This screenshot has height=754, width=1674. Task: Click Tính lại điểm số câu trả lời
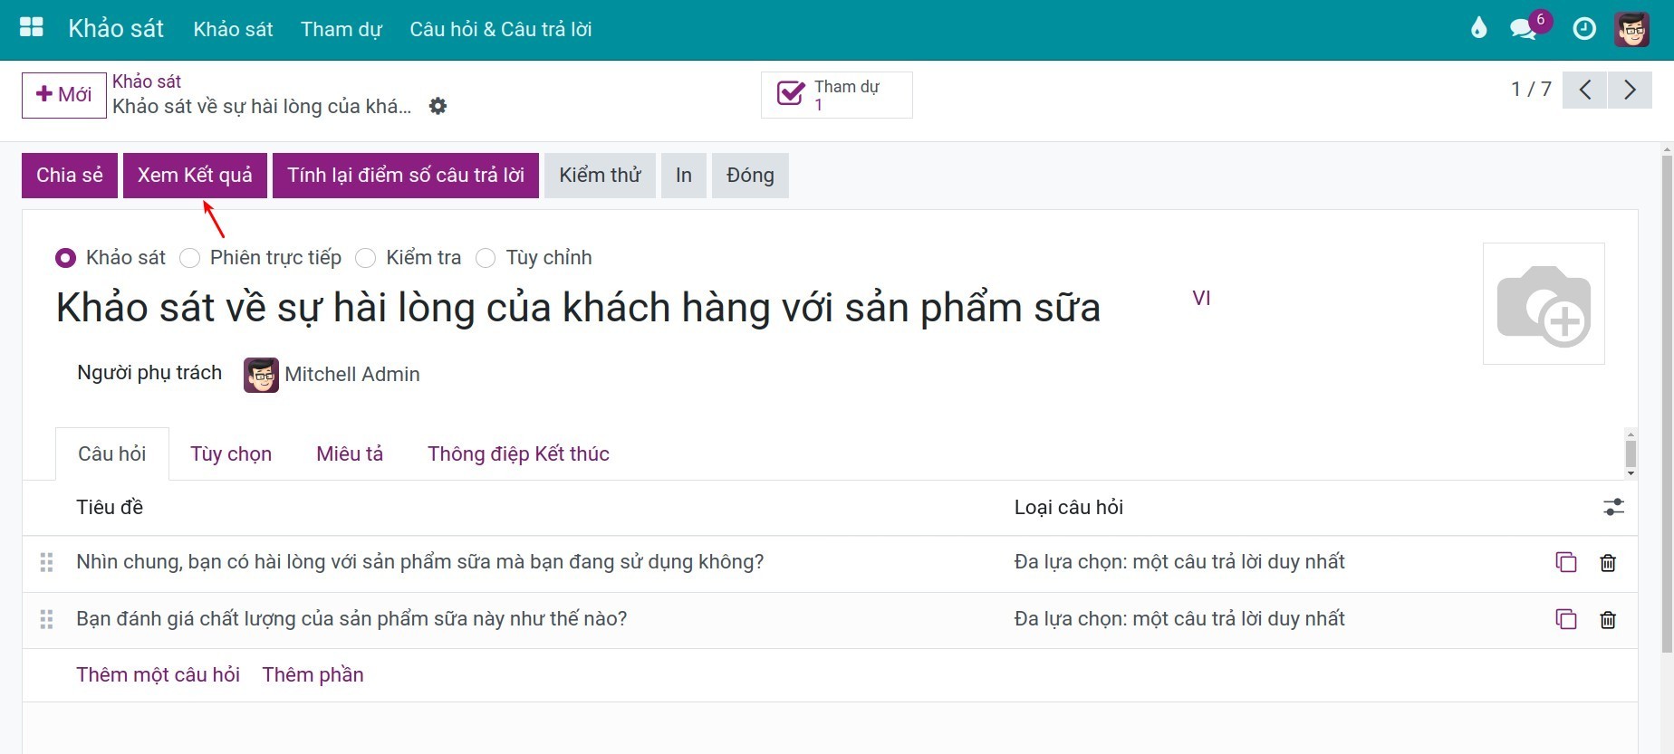406,175
